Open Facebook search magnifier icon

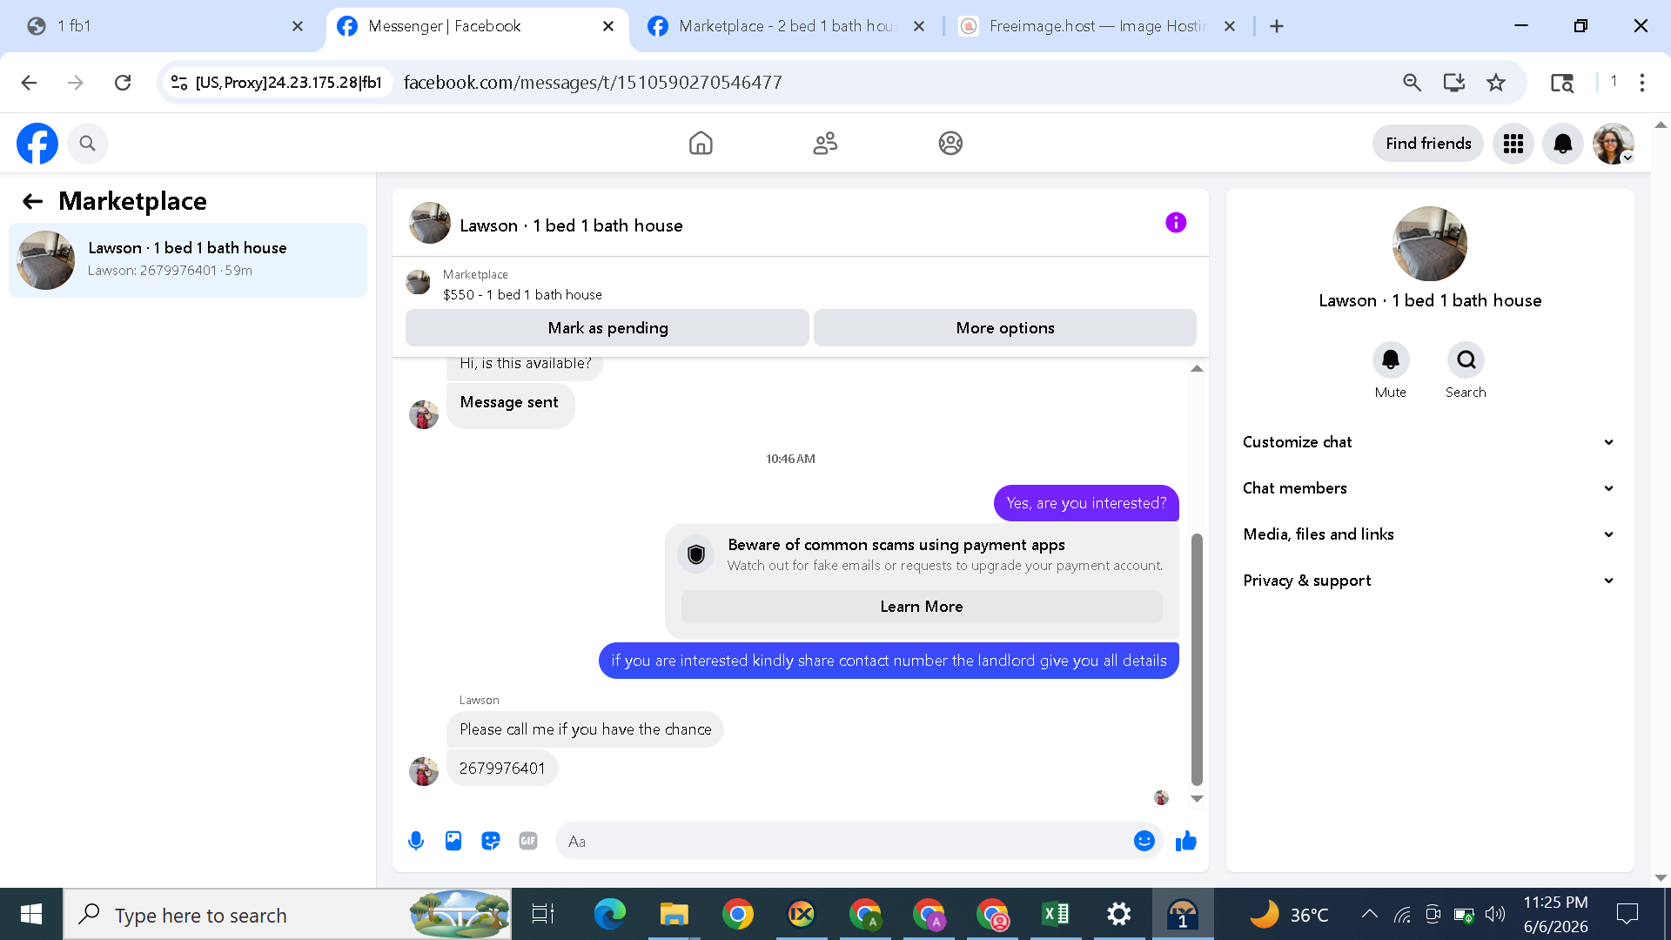[x=87, y=144]
